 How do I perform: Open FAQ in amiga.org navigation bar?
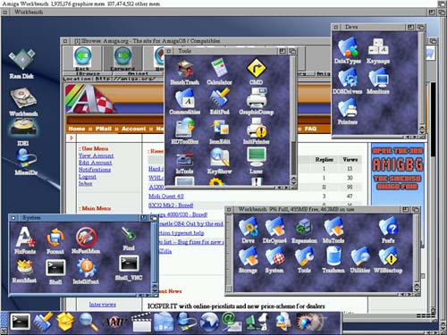[310, 129]
